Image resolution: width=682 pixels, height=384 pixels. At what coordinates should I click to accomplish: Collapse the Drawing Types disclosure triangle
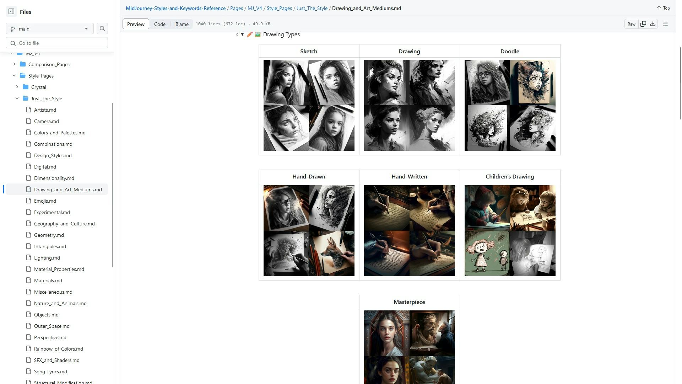pos(242,34)
